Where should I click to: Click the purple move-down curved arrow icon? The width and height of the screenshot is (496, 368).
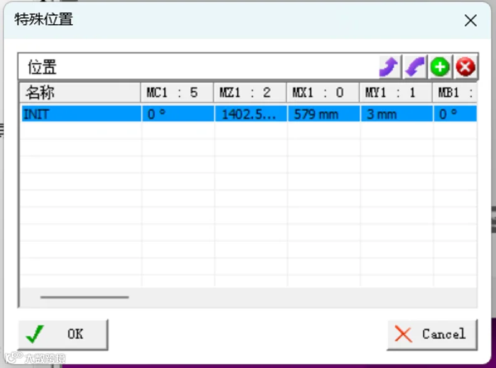(x=414, y=67)
